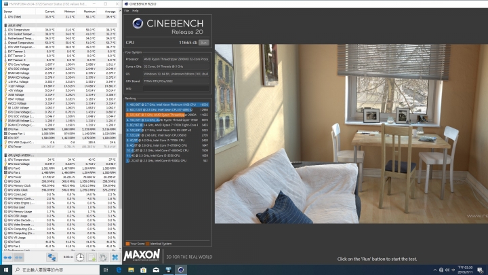This screenshot has height=275, width=488.
Task: Select the GPU Memory Clock sensor row
Action: point(61,185)
